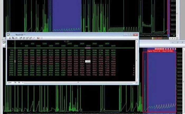Click the 2700 row axis header
185x114 pixels.
11,75
